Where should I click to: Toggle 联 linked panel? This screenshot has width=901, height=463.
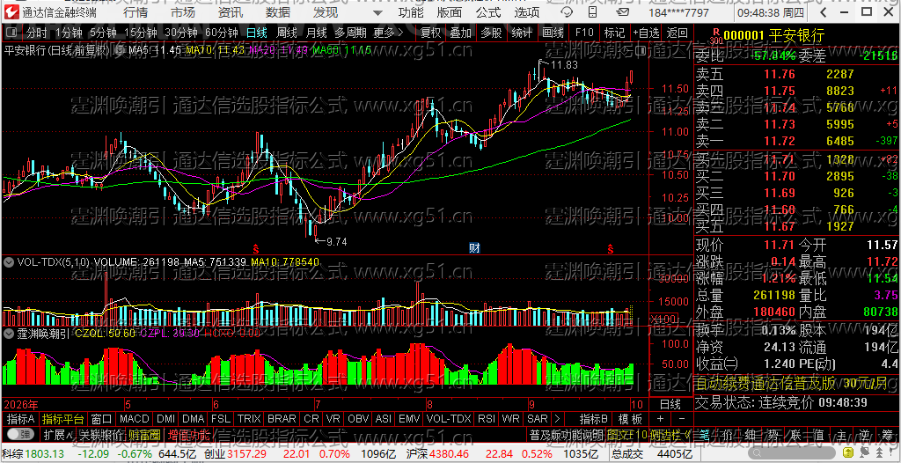tap(795, 434)
